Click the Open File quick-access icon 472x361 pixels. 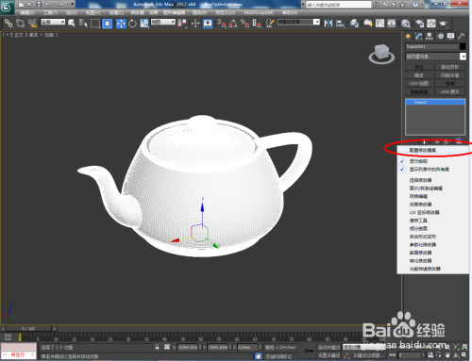coord(30,5)
